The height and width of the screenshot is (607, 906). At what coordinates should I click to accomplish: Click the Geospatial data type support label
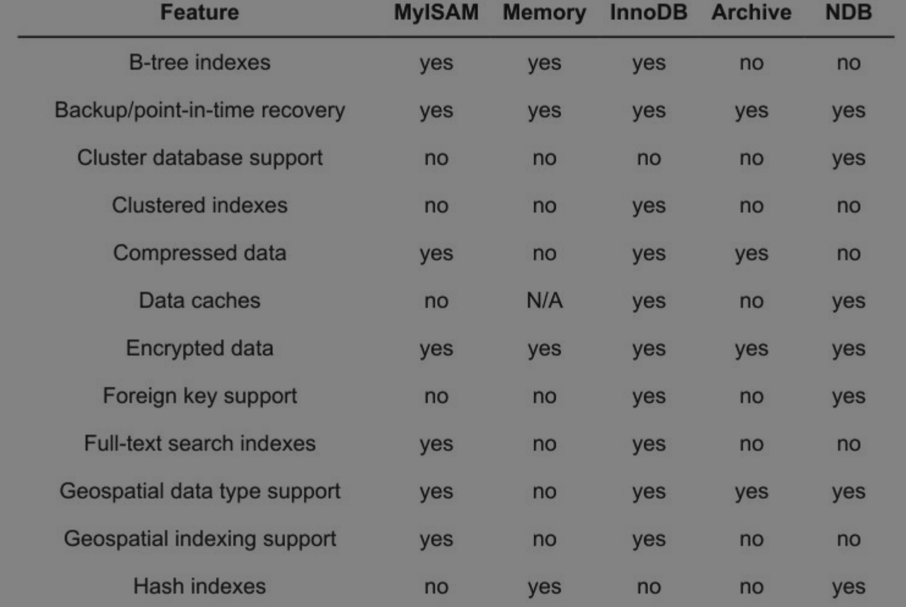tap(199, 491)
